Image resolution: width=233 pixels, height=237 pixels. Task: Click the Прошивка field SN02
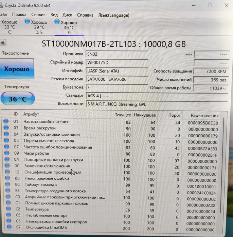(x=116, y=54)
